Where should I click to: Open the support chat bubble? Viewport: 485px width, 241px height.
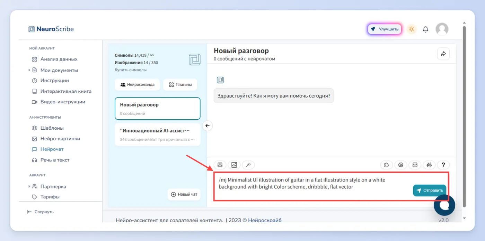[444, 205]
